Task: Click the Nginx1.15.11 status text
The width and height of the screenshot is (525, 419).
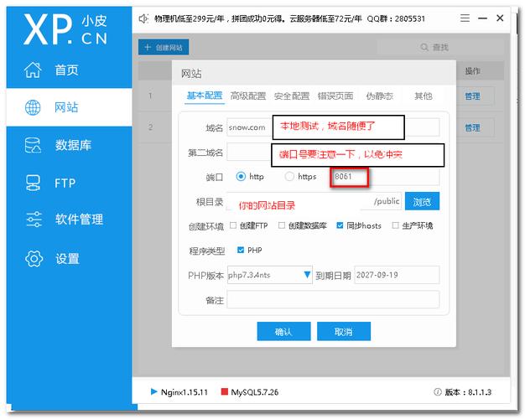Action: click(185, 392)
